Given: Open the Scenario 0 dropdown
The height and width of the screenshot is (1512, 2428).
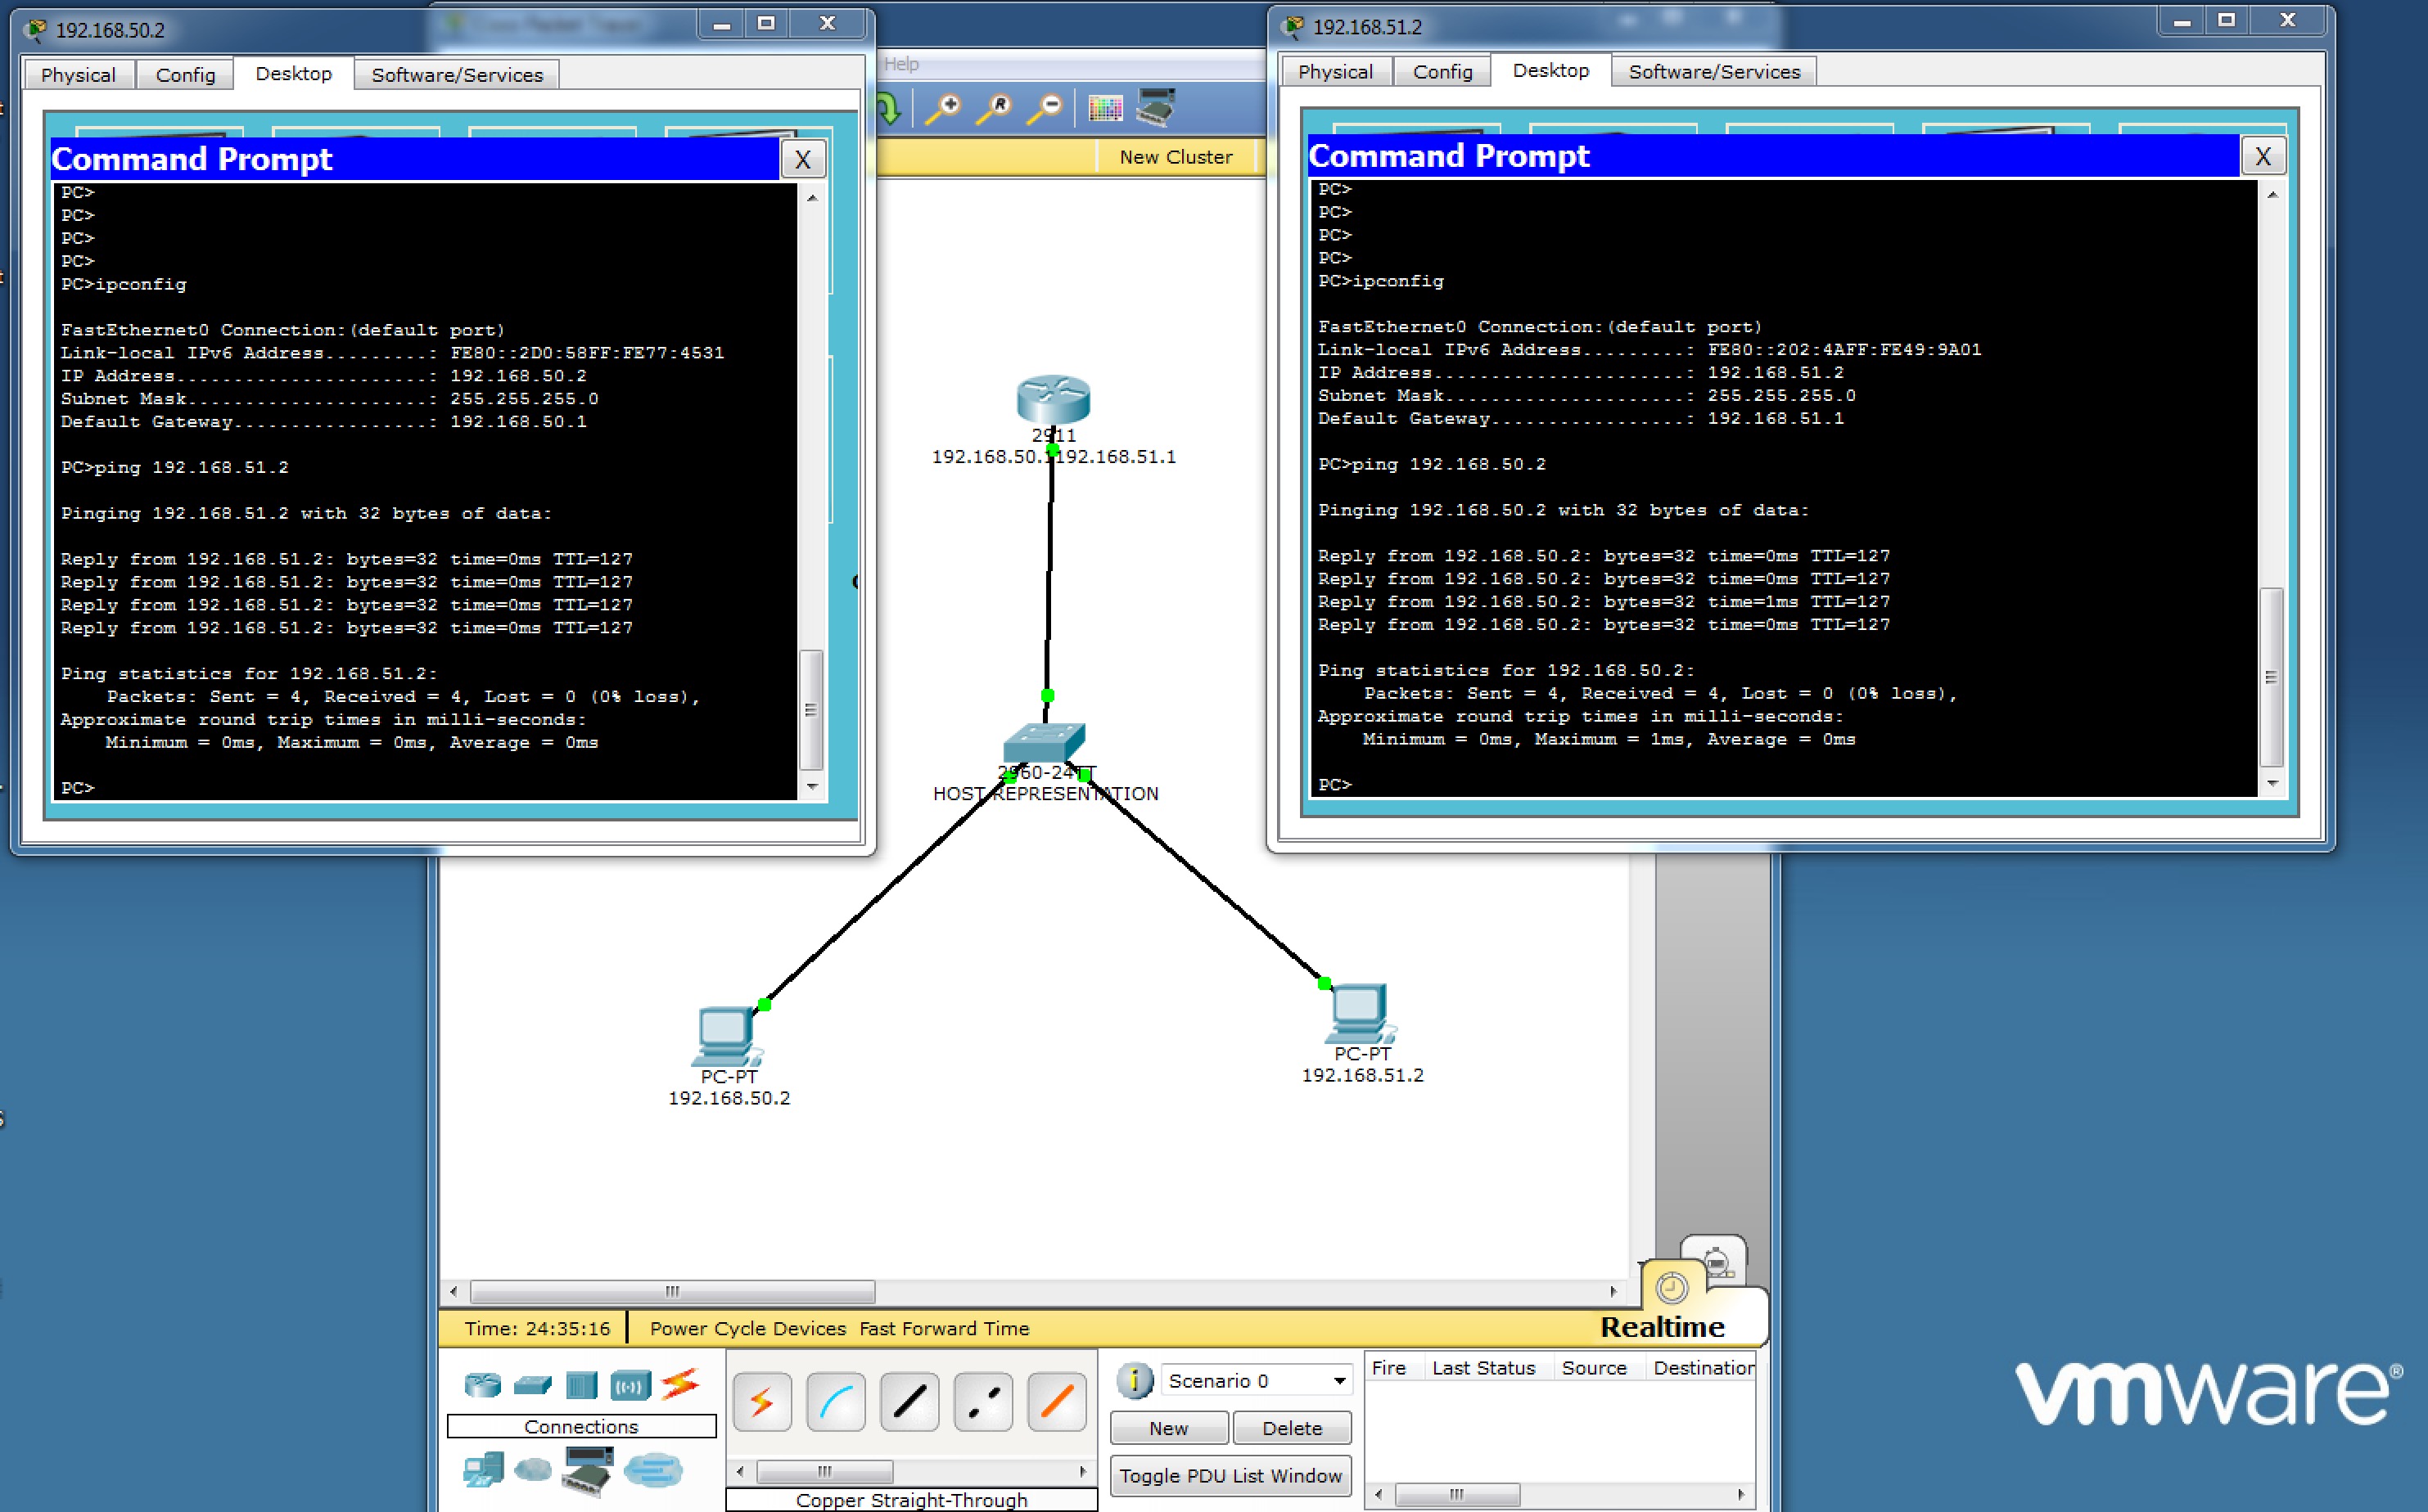Looking at the screenshot, I should (x=1256, y=1381).
